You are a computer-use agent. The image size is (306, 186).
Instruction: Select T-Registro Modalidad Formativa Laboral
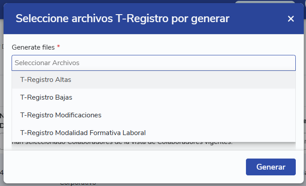153,133
